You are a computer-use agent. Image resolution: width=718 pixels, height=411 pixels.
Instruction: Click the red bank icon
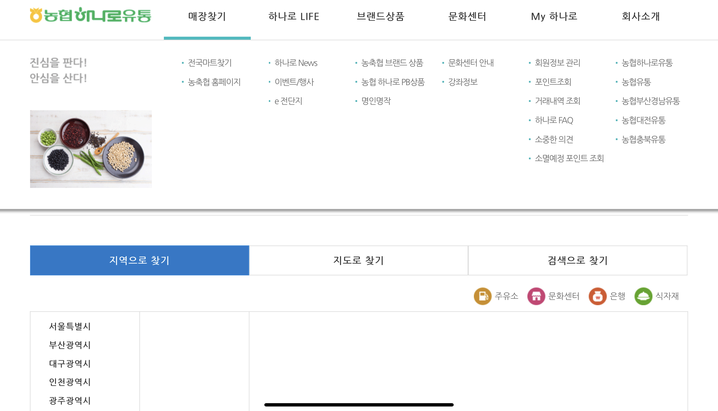click(x=597, y=296)
